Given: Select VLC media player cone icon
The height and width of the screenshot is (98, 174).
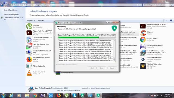Looking at the screenshot, I should point(29,73).
